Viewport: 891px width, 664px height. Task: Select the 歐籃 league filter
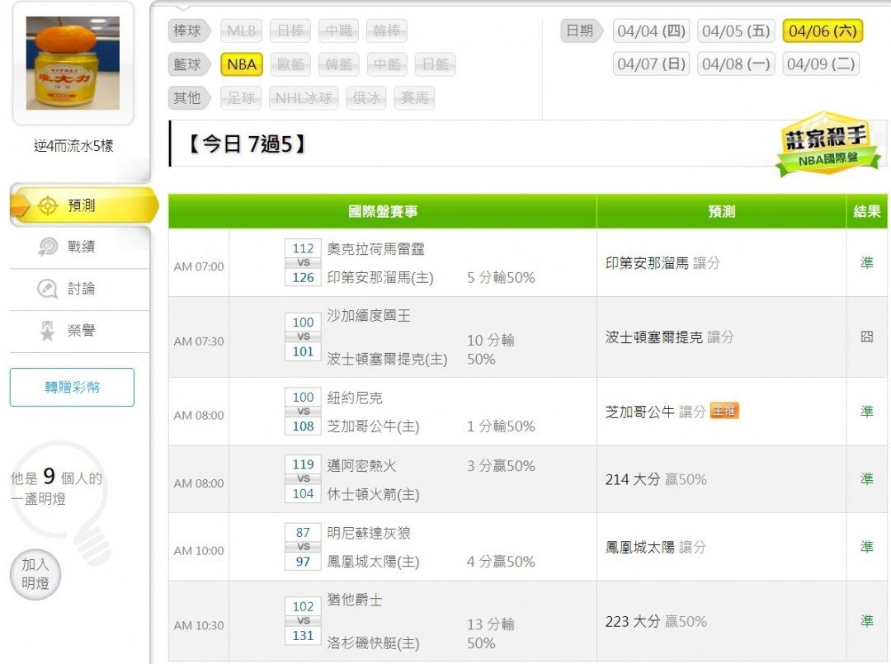(290, 64)
